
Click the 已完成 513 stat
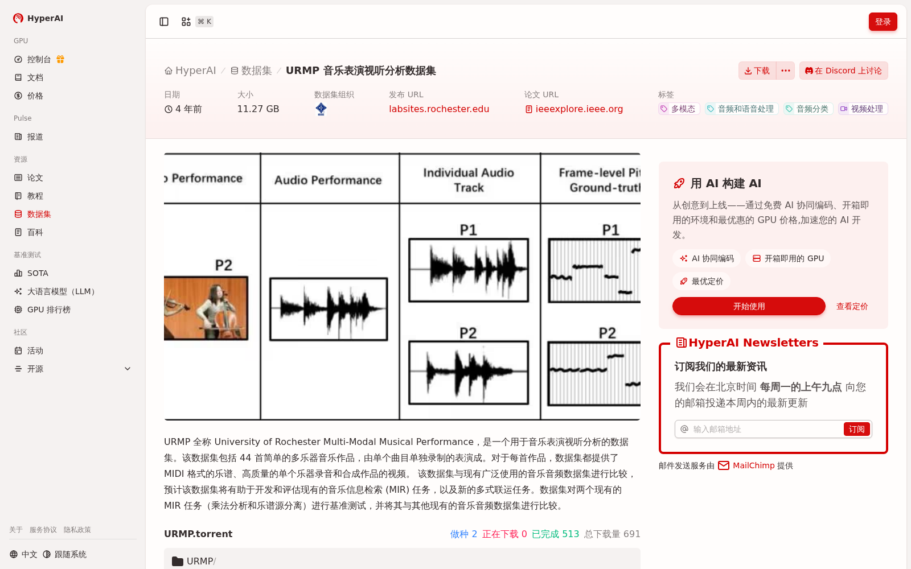(555, 534)
